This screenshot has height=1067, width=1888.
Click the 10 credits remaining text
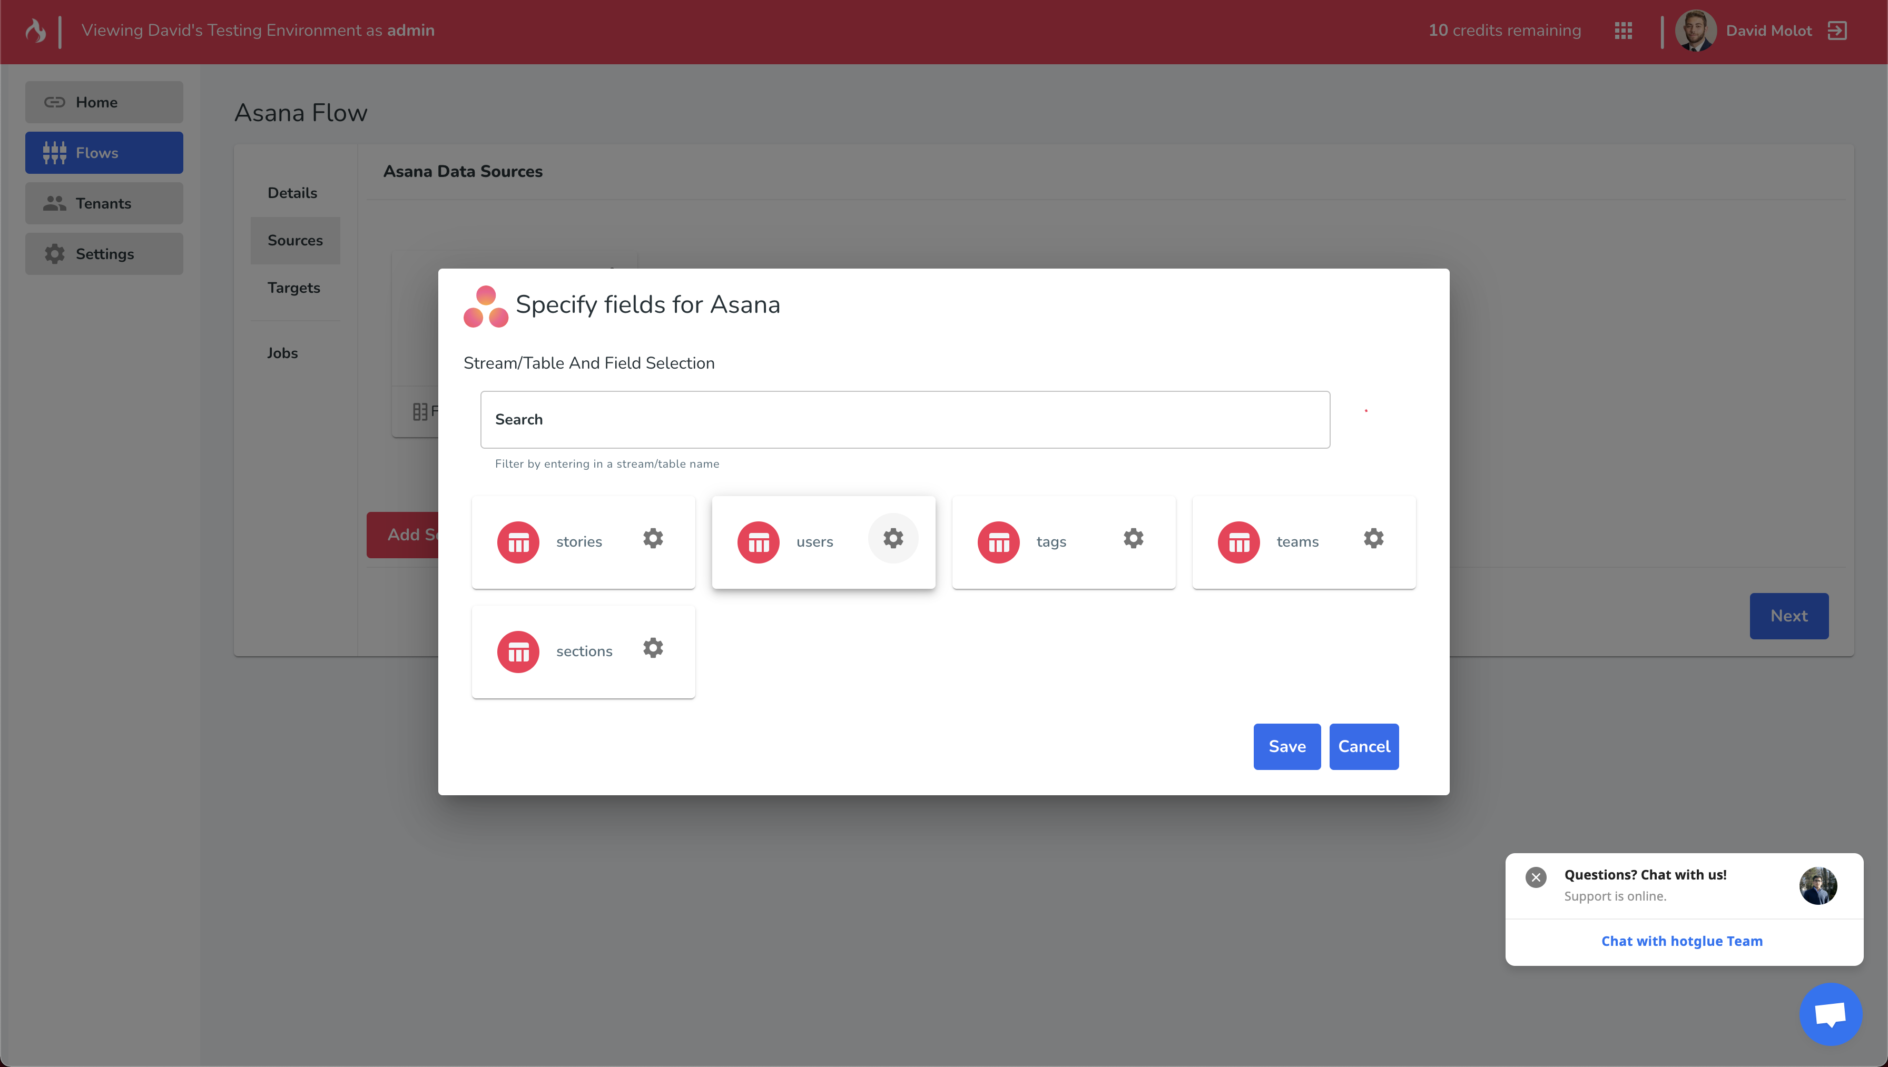pos(1504,30)
